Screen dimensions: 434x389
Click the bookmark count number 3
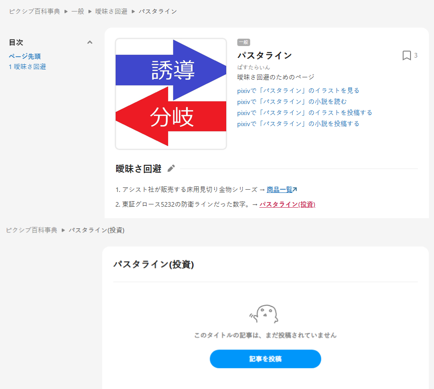416,56
